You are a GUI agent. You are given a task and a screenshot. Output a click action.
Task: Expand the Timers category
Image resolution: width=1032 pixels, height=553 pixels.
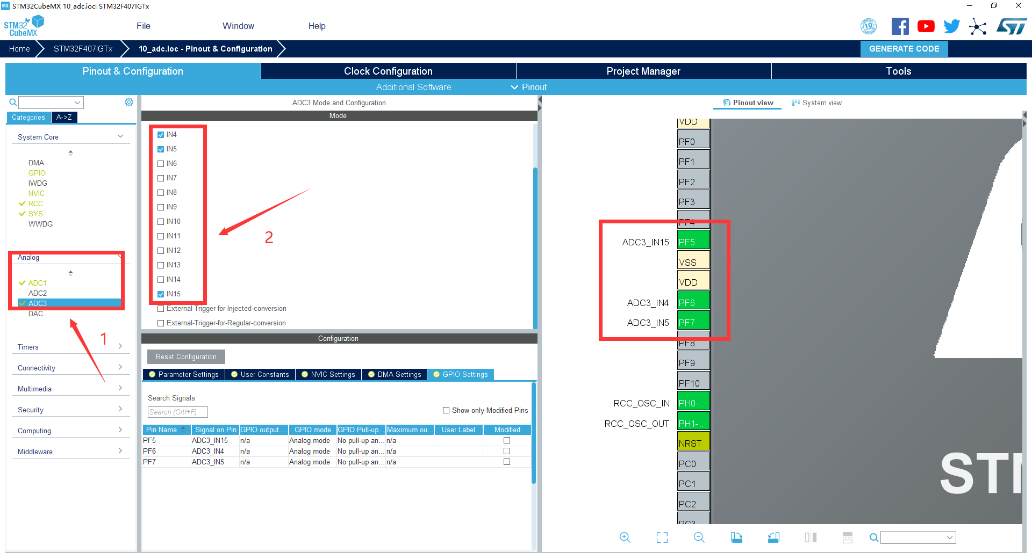(x=70, y=347)
